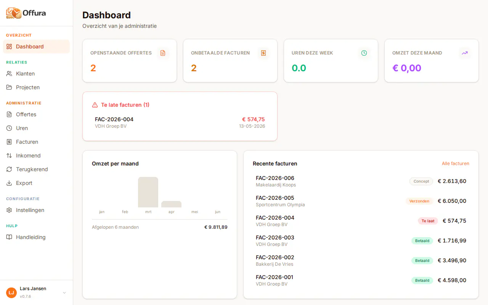
Task: Open Offertes in the sidebar
Action: point(36,114)
